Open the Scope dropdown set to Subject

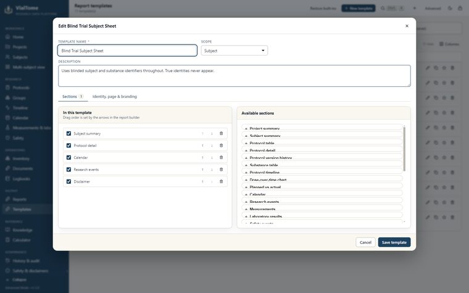[234, 51]
